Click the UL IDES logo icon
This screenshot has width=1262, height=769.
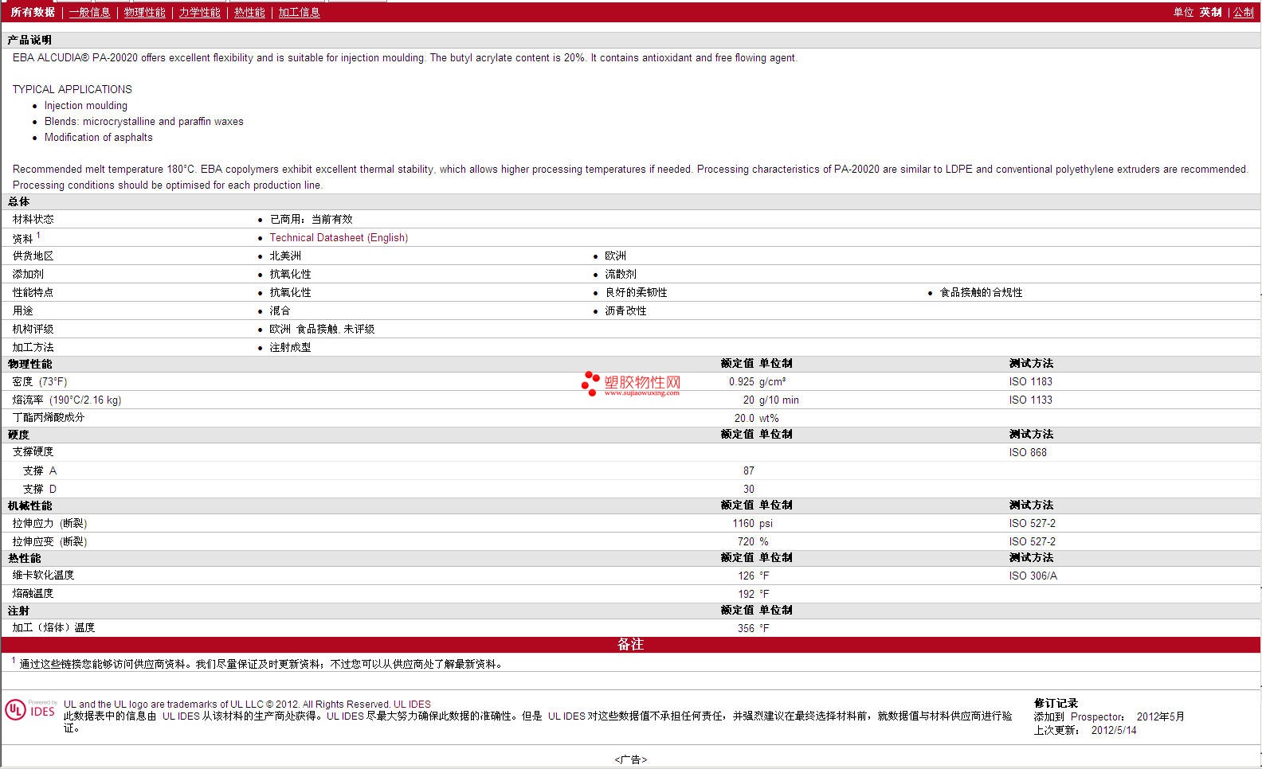(x=31, y=710)
